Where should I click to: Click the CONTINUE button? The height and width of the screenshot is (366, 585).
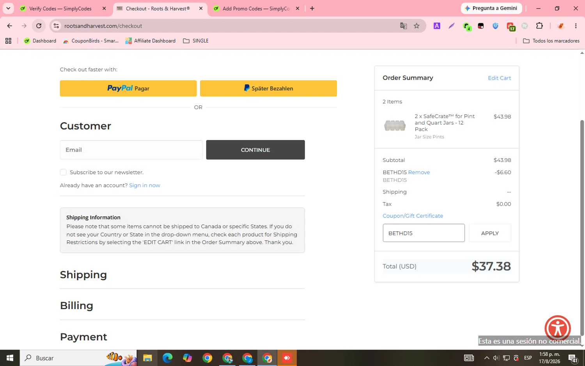tap(255, 150)
